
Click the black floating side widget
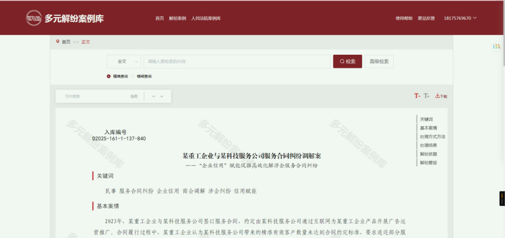click(x=502, y=198)
